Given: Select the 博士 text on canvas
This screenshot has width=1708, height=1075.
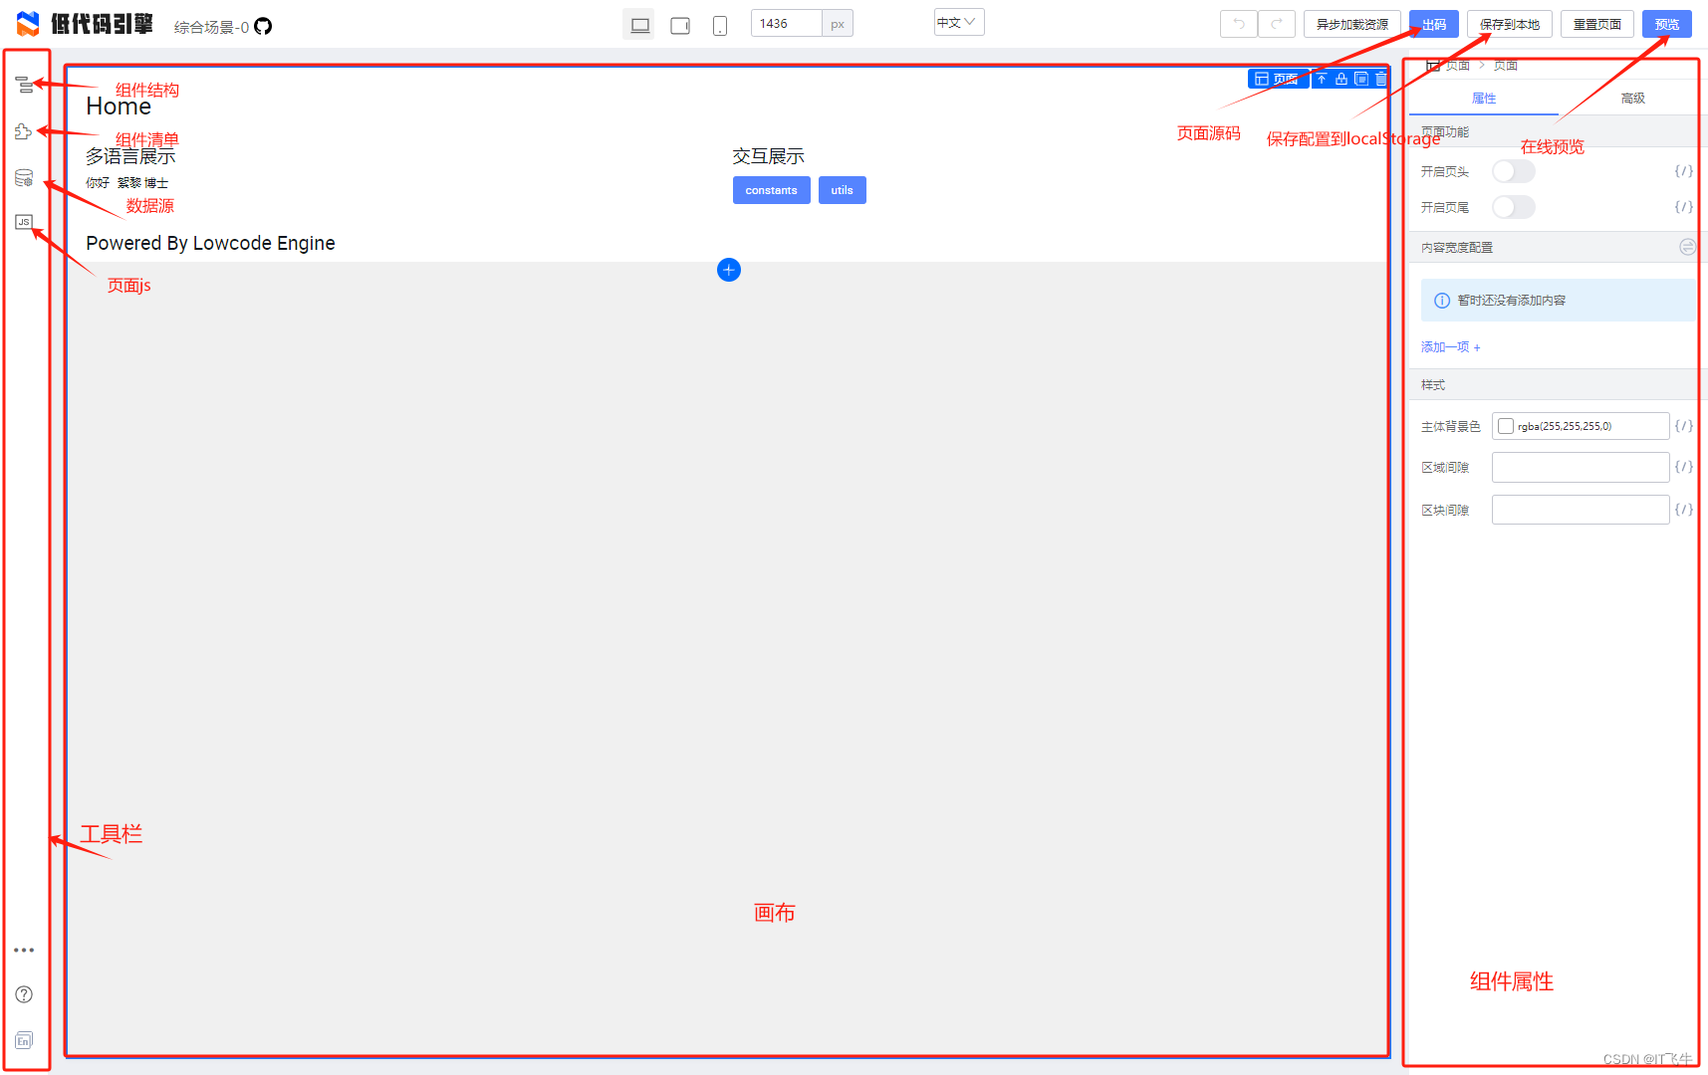Looking at the screenshot, I should click(156, 183).
